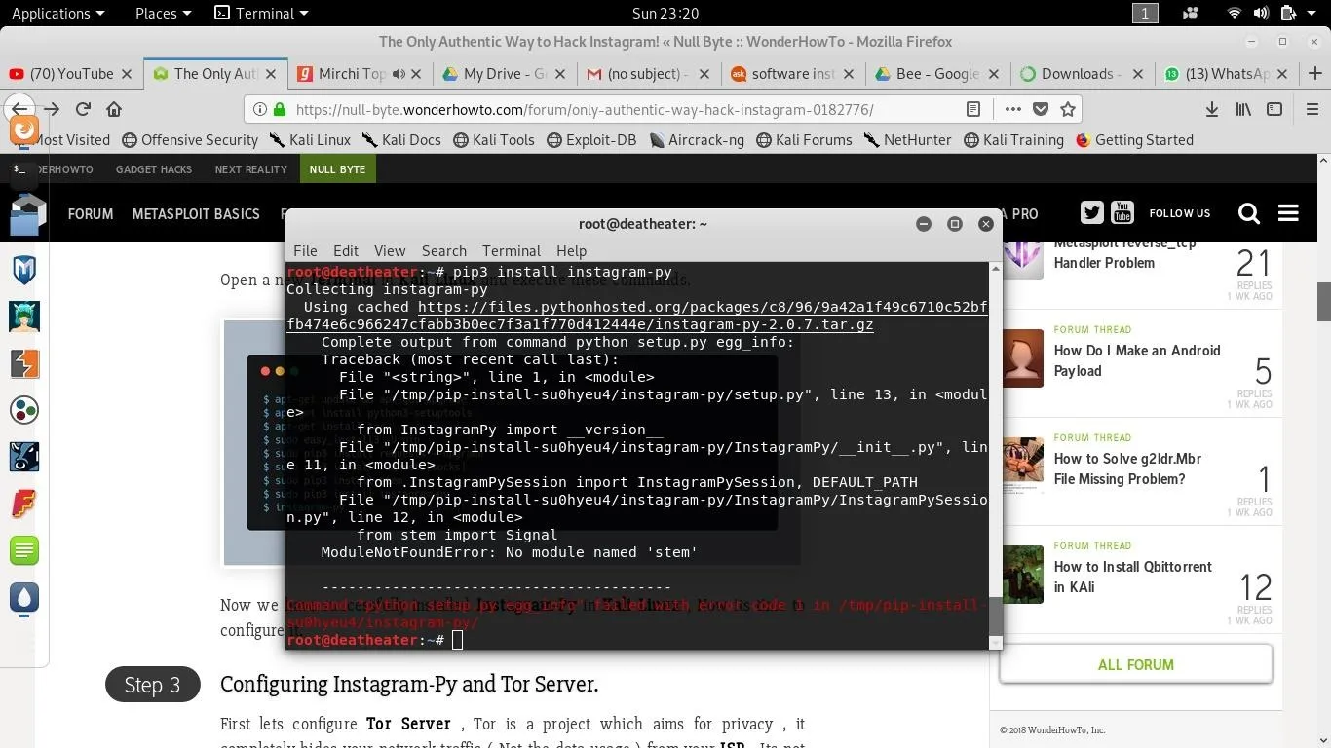Toggle Firefox sidebar
Image resolution: width=1331 pixels, height=748 pixels.
[1274, 109]
